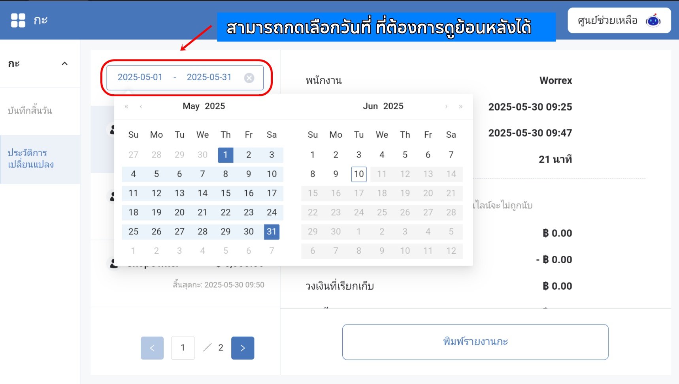Click the May month label in calendar header
Image resolution: width=679 pixels, height=384 pixels.
[x=191, y=106]
